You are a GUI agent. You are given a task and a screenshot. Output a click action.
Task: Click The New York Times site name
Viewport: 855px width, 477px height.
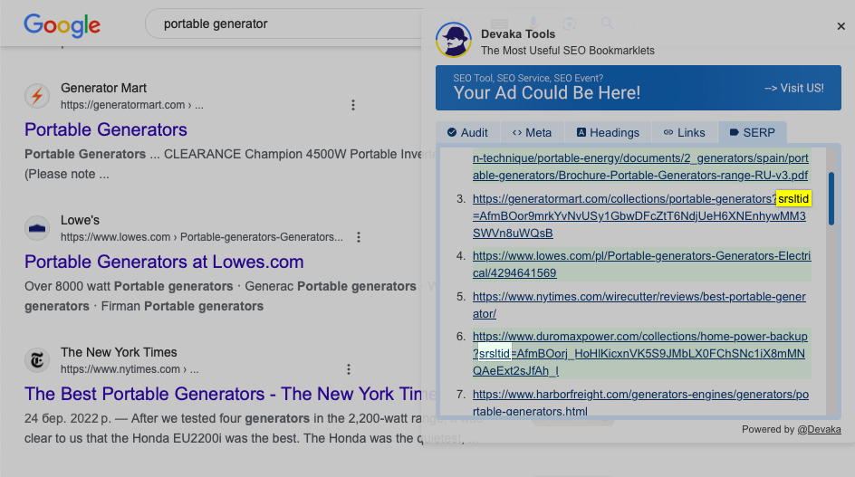coord(119,352)
